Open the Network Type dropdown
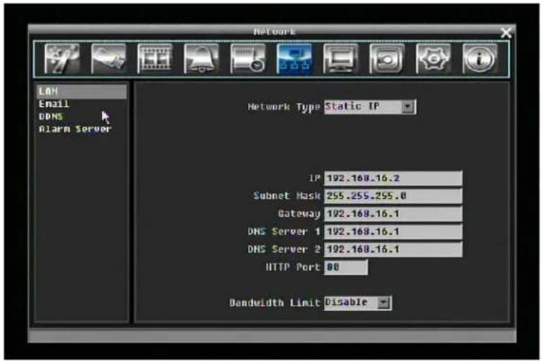The width and height of the screenshot is (542, 362). pyautogui.click(x=370, y=106)
